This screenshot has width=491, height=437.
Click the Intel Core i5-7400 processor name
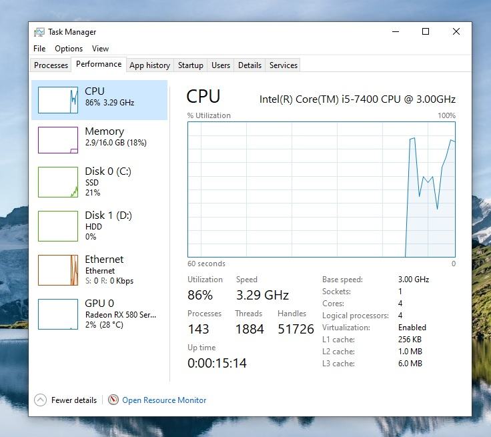(358, 99)
